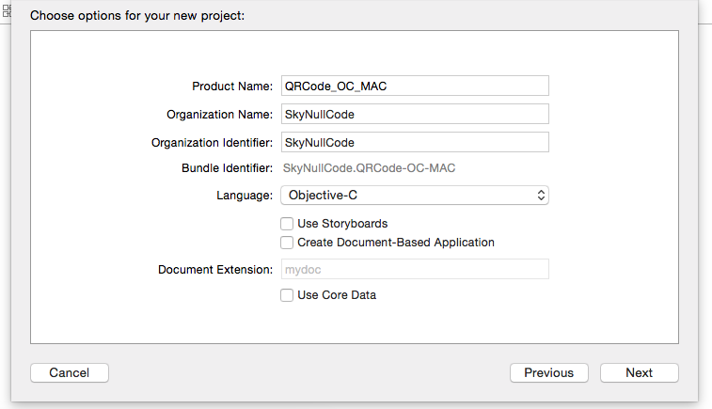Click the grid icon behind dialog's top-left corner
This screenshot has height=409, width=712.
point(7,11)
